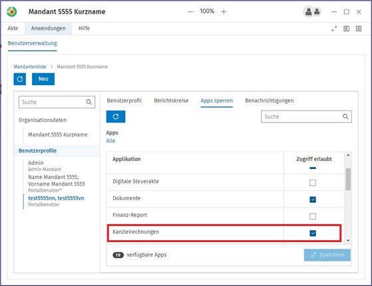Switch to the Benutzerprofil tab
The image size is (372, 286).
pos(124,100)
